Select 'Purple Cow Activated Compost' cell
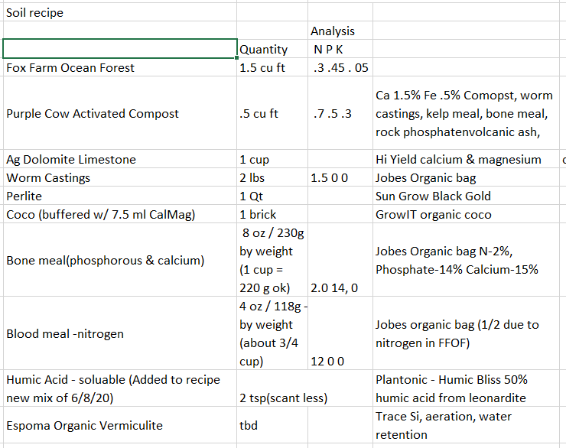566x448 pixels. point(119,113)
